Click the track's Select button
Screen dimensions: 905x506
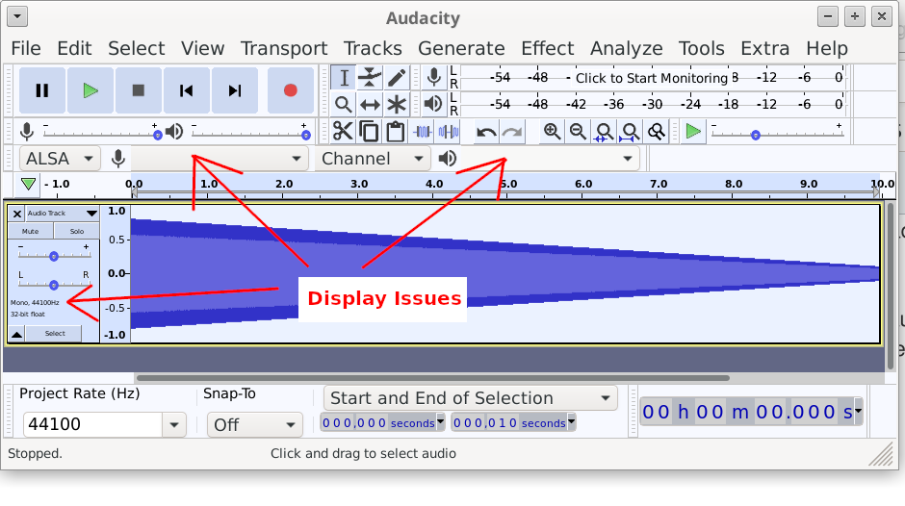click(55, 334)
